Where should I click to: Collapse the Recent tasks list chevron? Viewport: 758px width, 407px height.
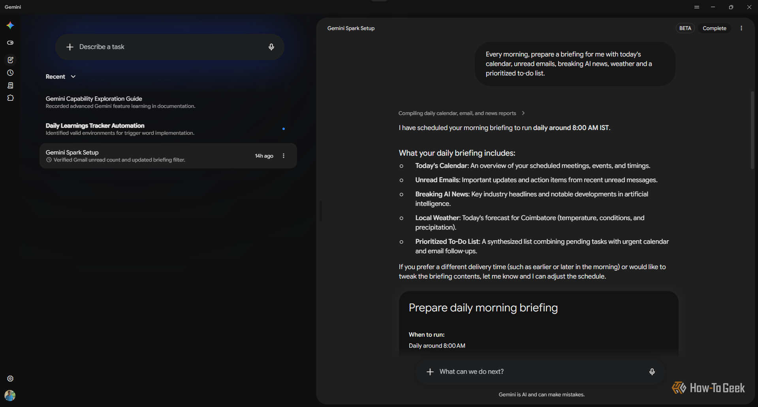click(73, 77)
